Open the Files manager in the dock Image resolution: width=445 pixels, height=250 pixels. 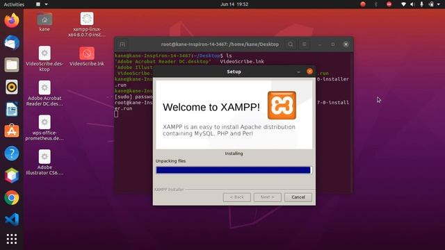point(12,65)
